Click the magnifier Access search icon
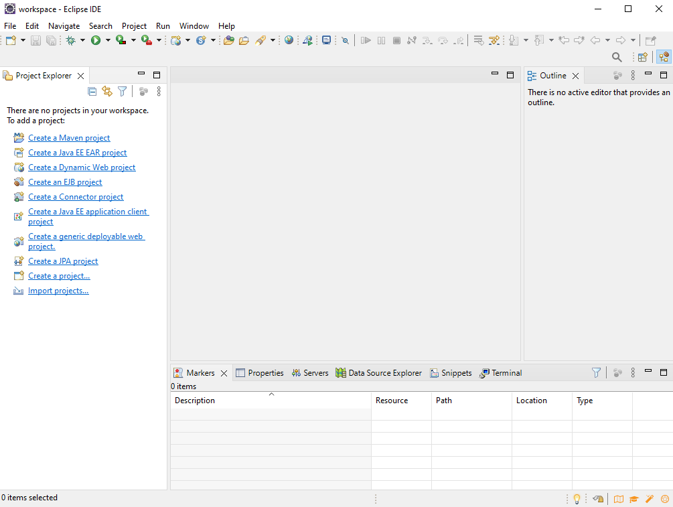This screenshot has height=507, width=673. pos(617,57)
